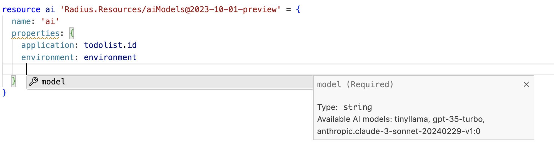Click the blue closing brace of resource
554x155 pixels.
[4, 93]
